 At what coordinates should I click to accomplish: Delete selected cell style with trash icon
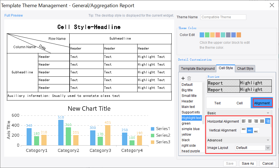click(x=189, y=79)
